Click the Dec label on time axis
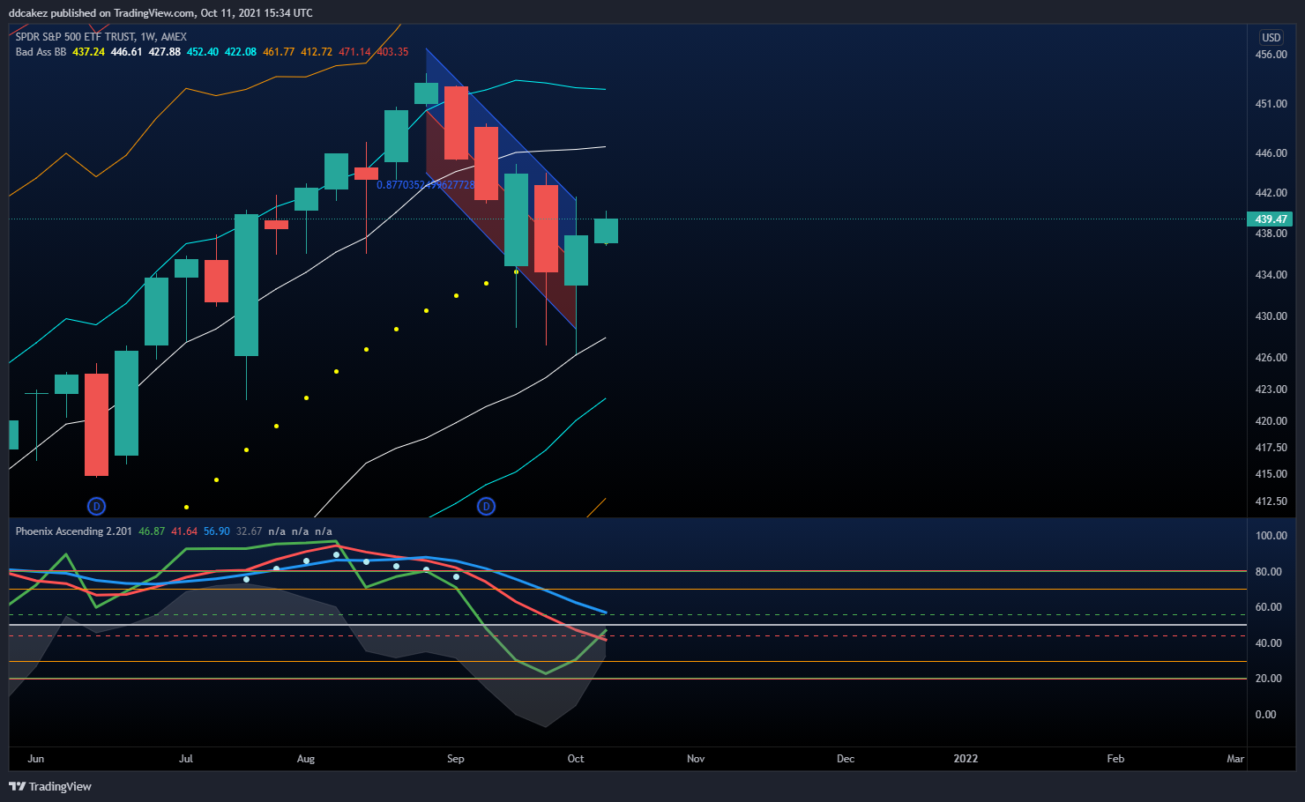The image size is (1305, 802). (846, 759)
